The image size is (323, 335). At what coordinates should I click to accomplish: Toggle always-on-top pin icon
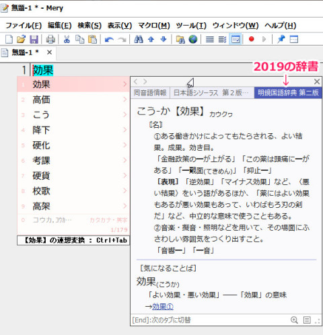tap(281, 40)
